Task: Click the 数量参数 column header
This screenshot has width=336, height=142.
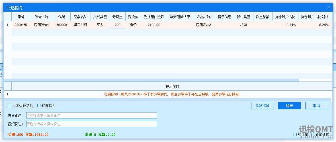Action: tap(263, 17)
